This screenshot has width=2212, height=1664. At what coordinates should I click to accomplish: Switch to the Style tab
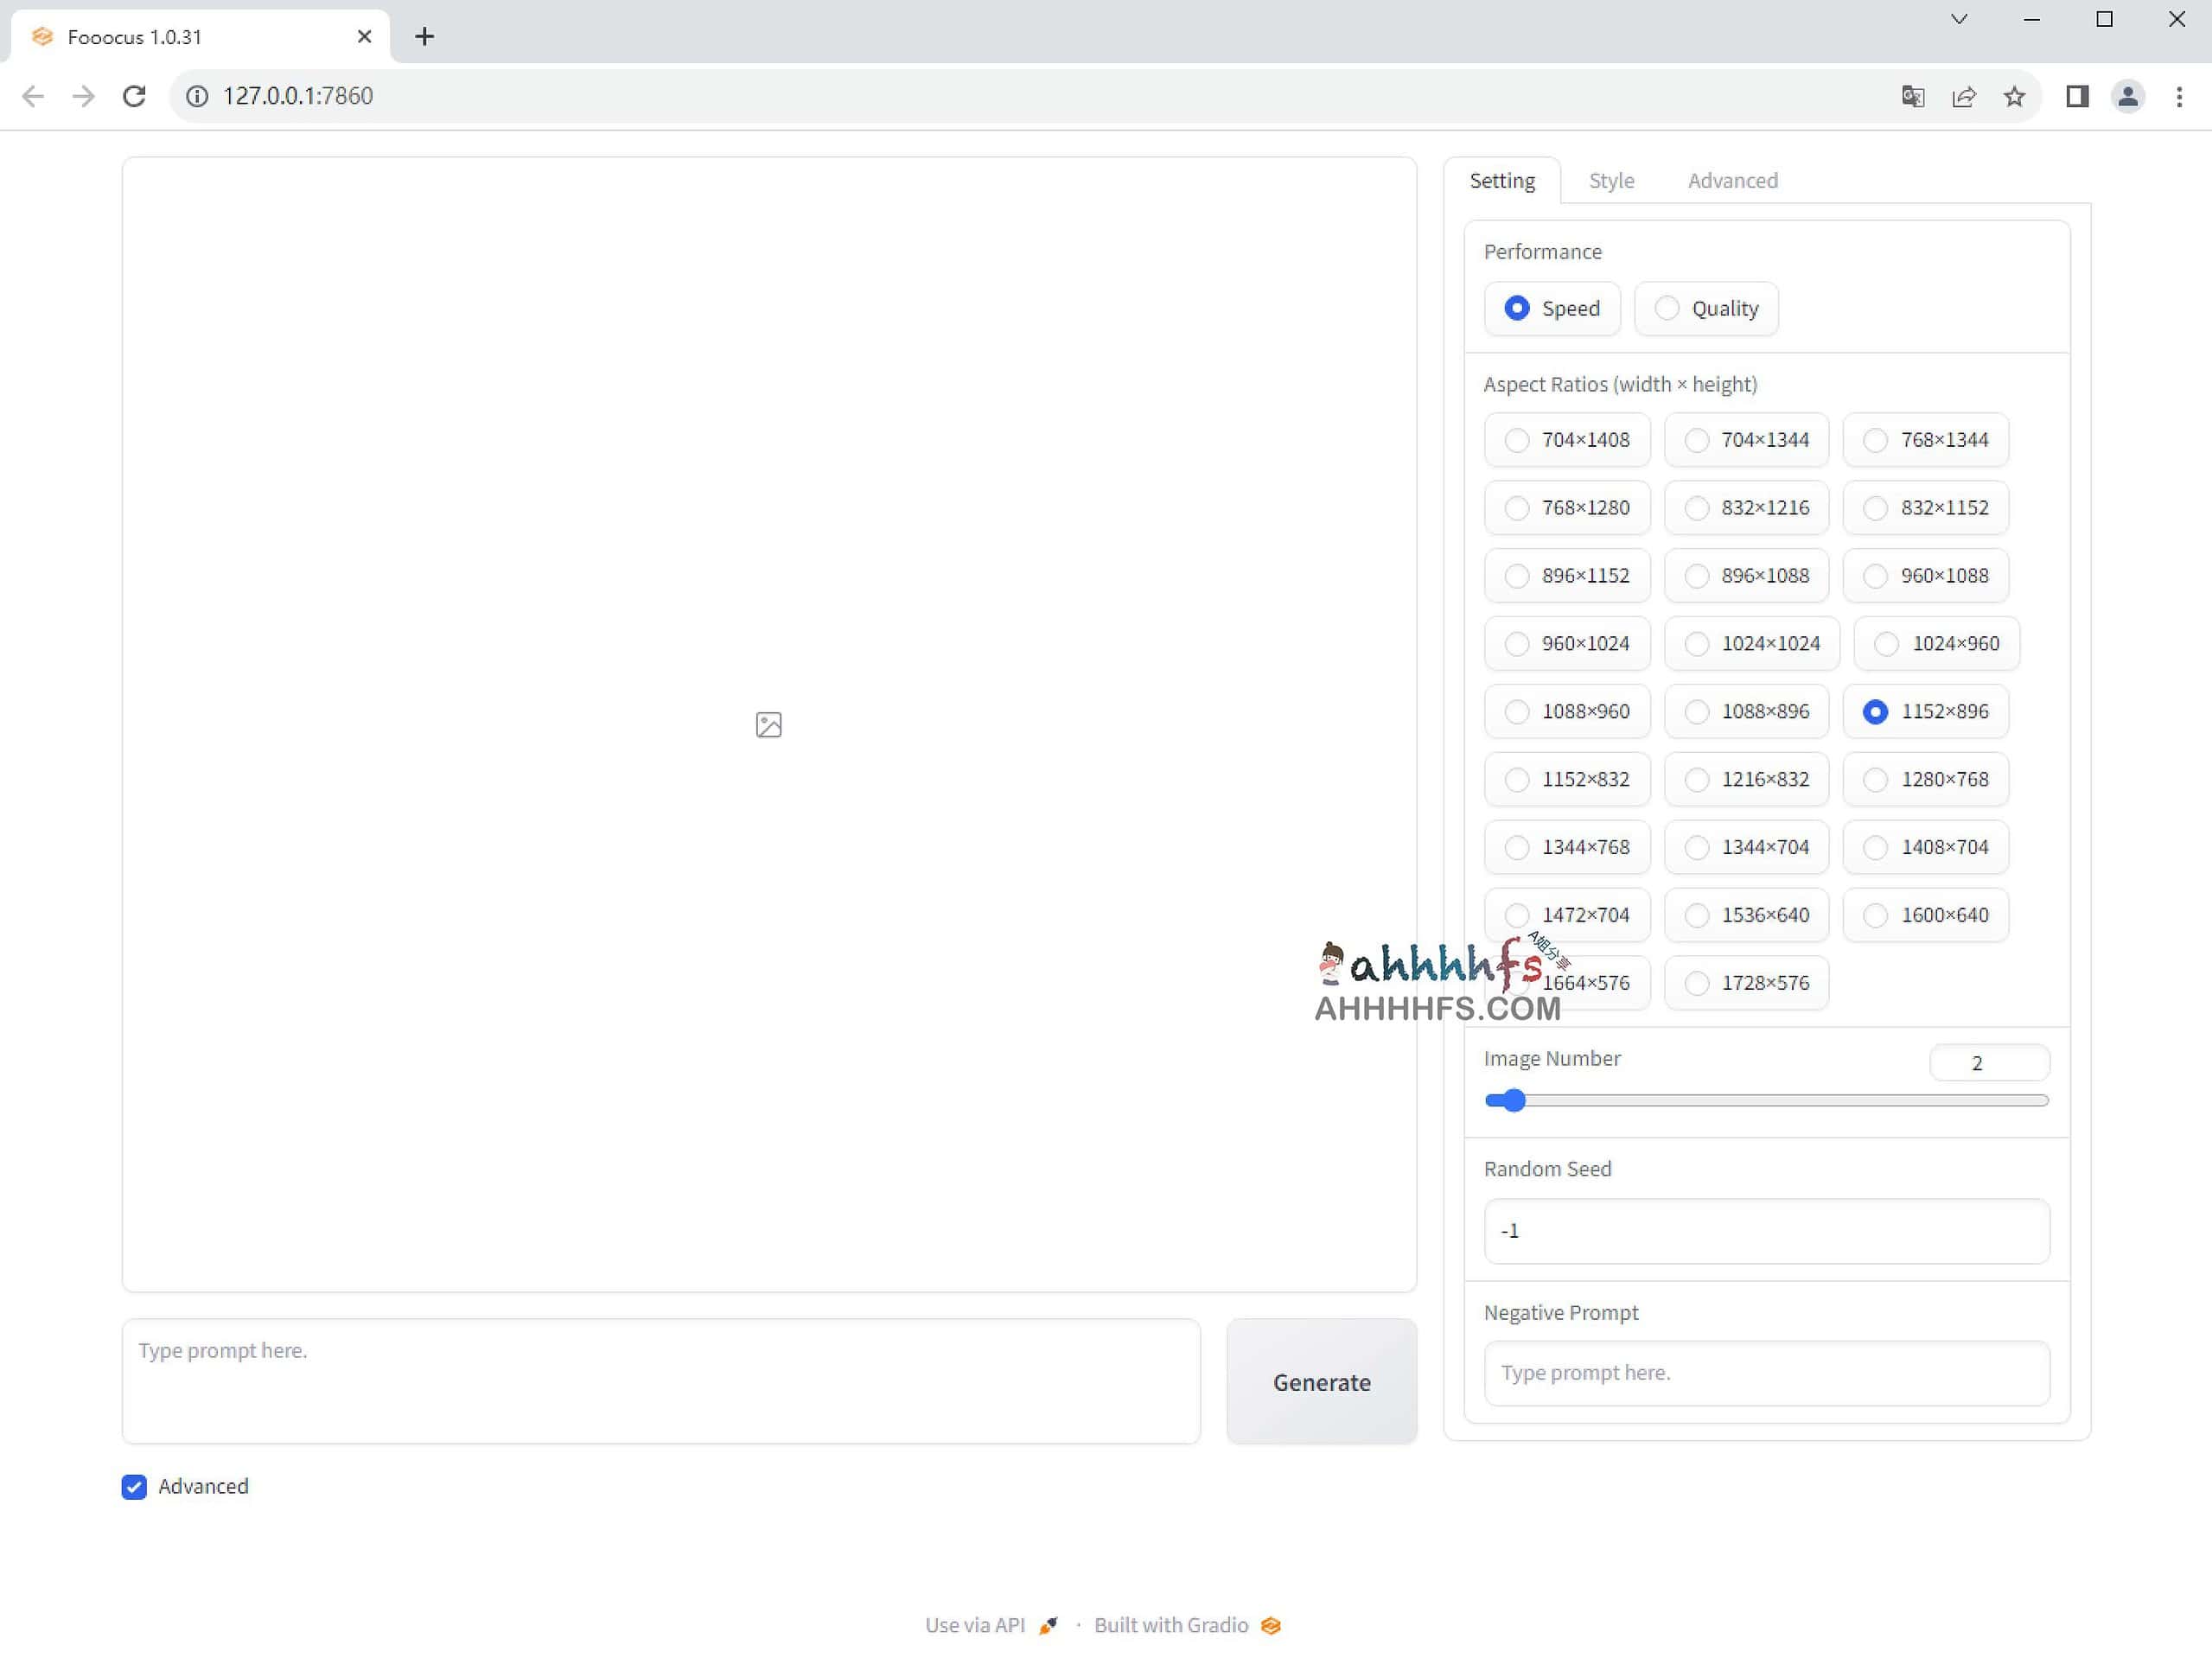pyautogui.click(x=1611, y=180)
